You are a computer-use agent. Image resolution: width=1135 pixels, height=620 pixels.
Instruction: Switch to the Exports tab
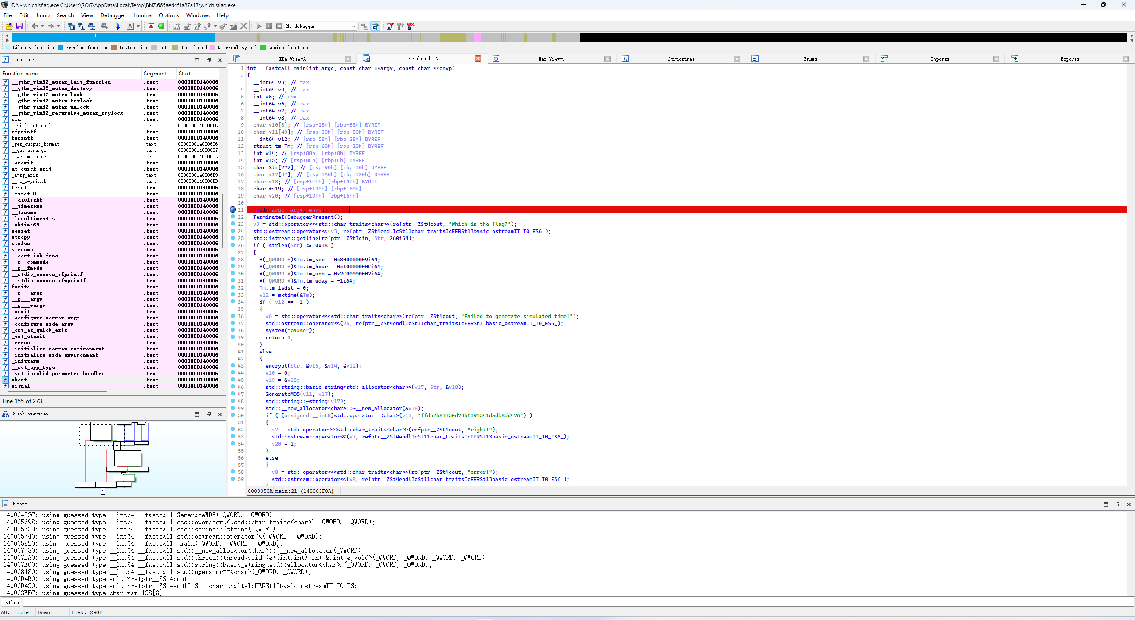(1069, 59)
